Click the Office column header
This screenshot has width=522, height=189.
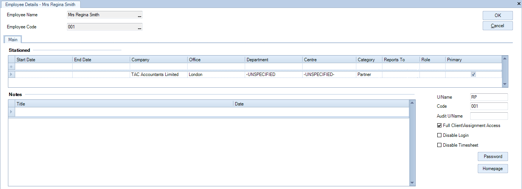point(216,60)
